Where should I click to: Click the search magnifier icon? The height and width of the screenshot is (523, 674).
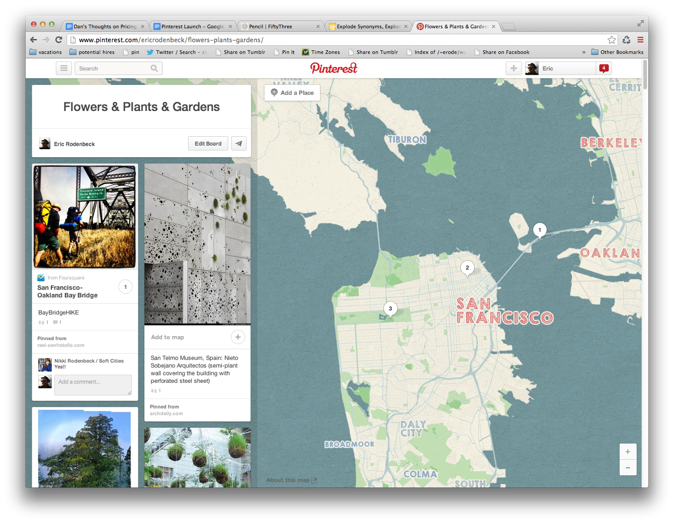[x=154, y=68]
